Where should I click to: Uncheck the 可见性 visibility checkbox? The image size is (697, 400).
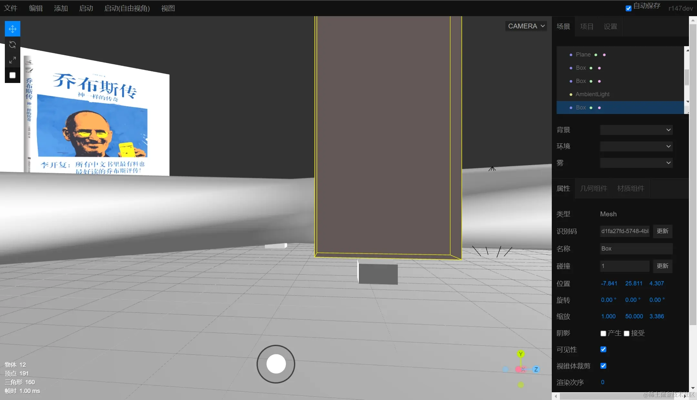603,349
